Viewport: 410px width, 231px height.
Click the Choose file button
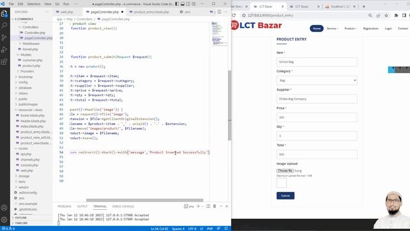tap(285, 171)
